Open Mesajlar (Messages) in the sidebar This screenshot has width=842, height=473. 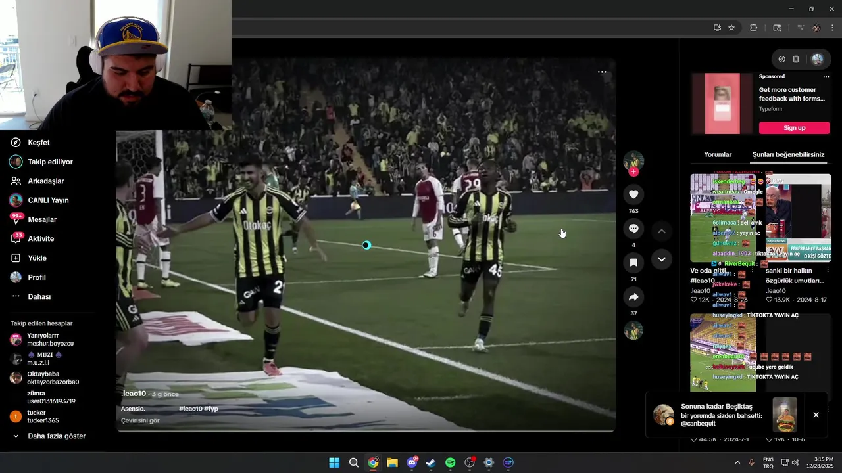click(x=42, y=219)
